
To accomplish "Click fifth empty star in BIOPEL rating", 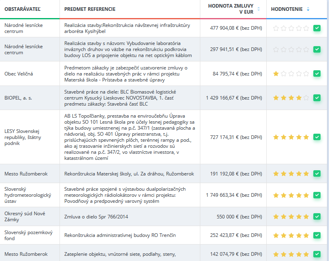I will [306, 98].
